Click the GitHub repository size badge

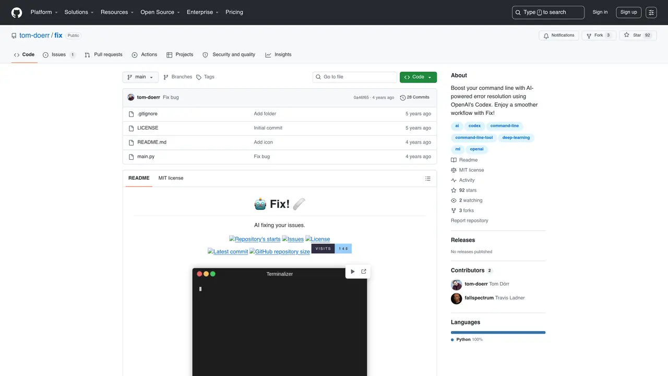[280, 252]
